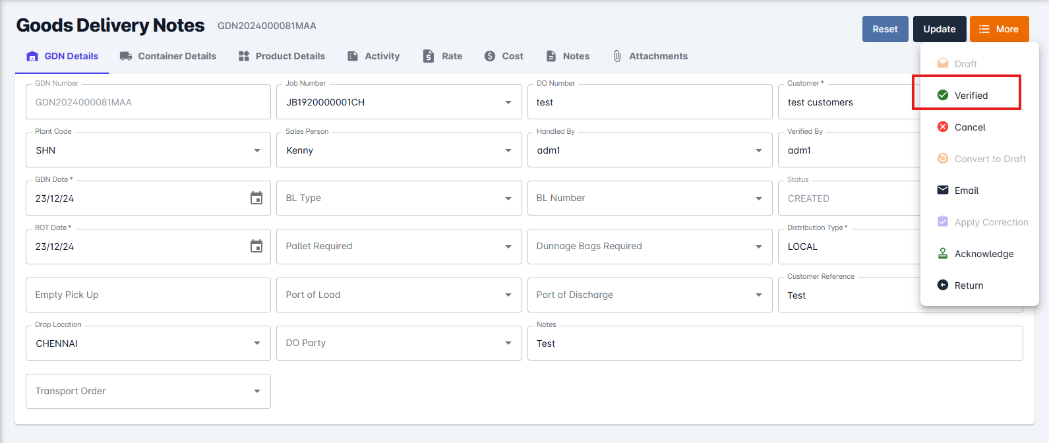The width and height of the screenshot is (1049, 443).
Task: Click the Draft open-envelope icon
Action: pyautogui.click(x=943, y=63)
